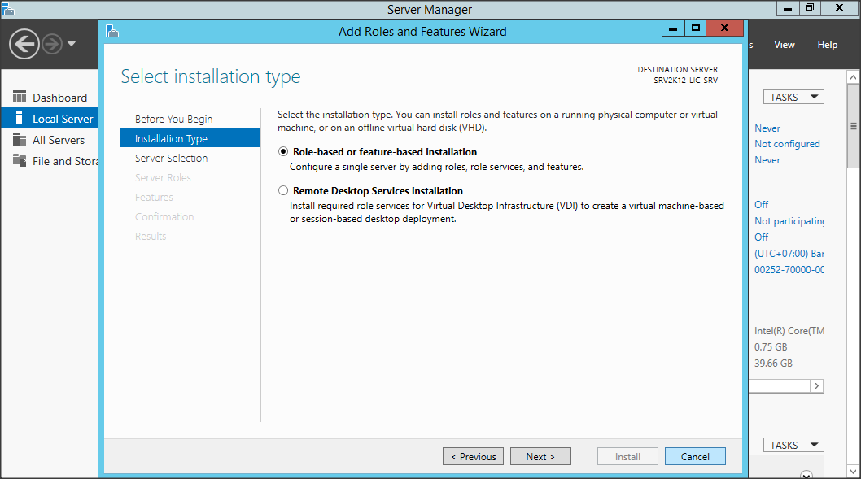Click the Dashboard icon in sidebar
The height and width of the screenshot is (479, 861).
click(x=20, y=98)
